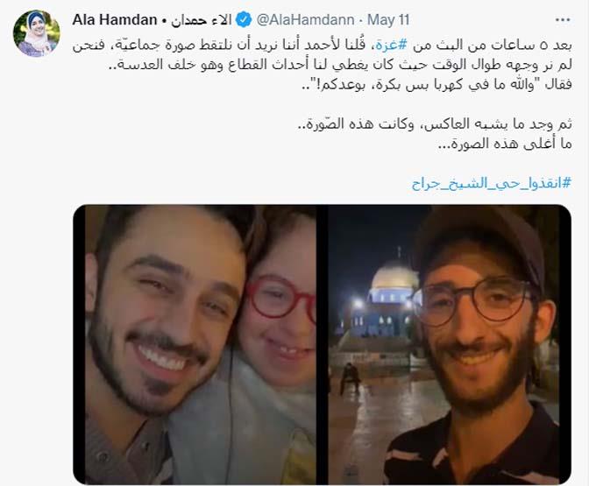589x486 pixels.
Task: Open the May 11 timestamp link
Action: [388, 20]
